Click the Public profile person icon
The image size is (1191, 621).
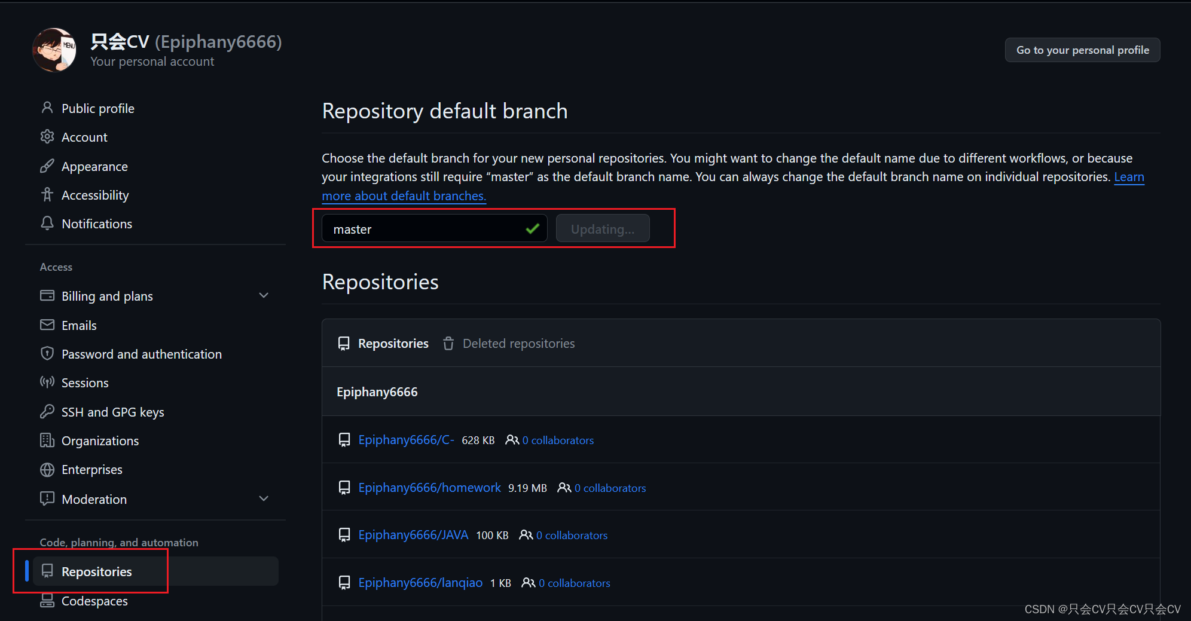[47, 108]
